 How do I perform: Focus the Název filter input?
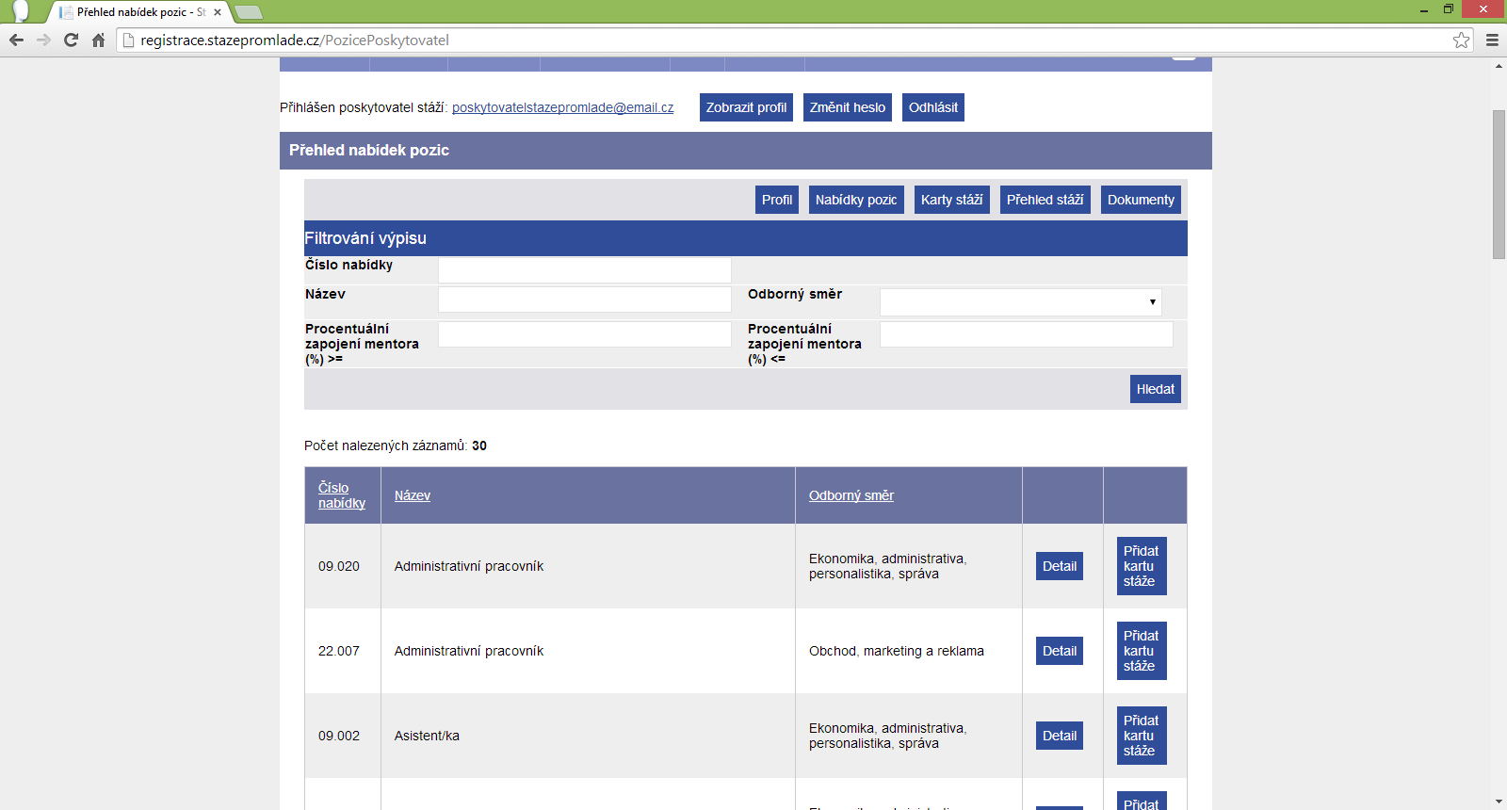pyautogui.click(x=585, y=300)
